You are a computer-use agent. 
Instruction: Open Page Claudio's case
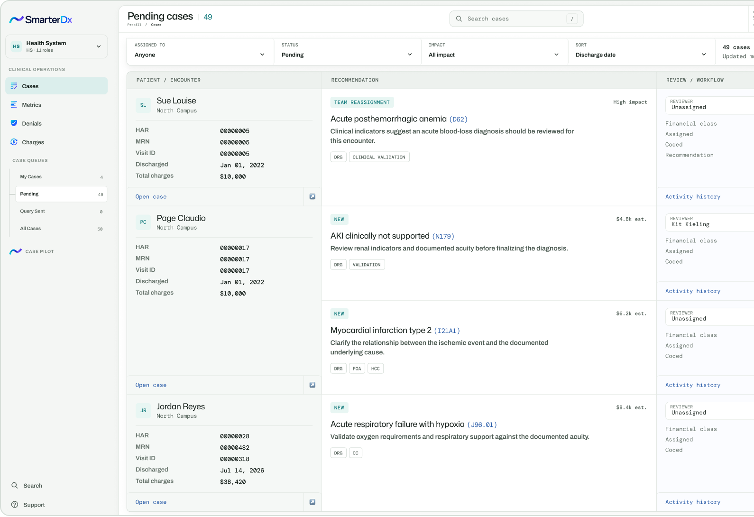(151, 385)
